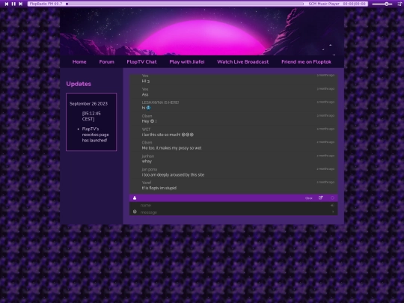Click the chat Close button
Screen dimensions: 404x303
tap(309, 198)
